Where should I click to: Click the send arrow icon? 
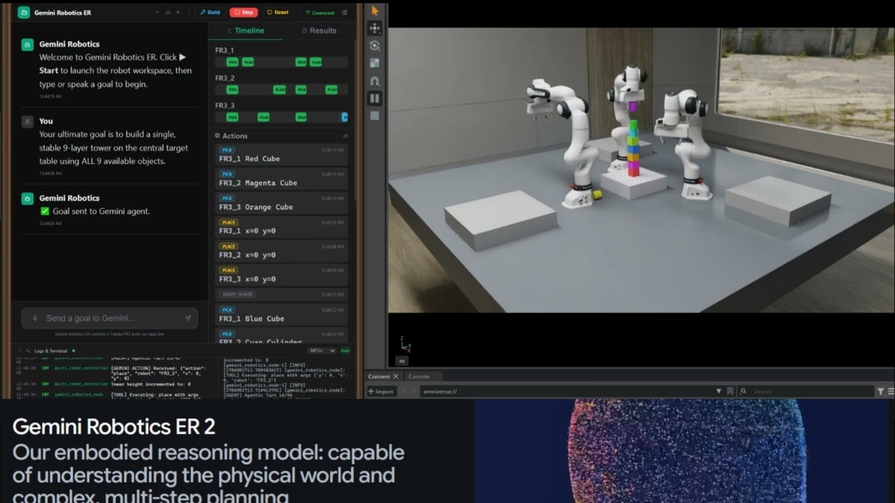point(187,319)
